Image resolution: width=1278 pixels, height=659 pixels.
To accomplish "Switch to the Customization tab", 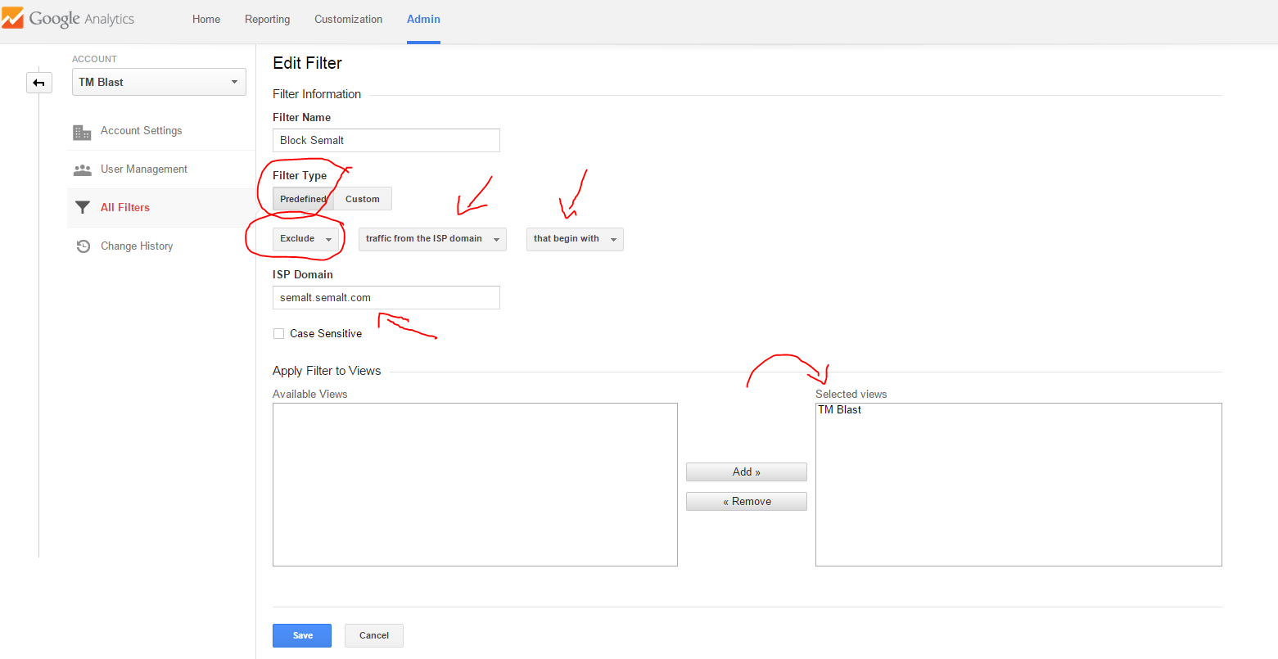I will point(349,20).
